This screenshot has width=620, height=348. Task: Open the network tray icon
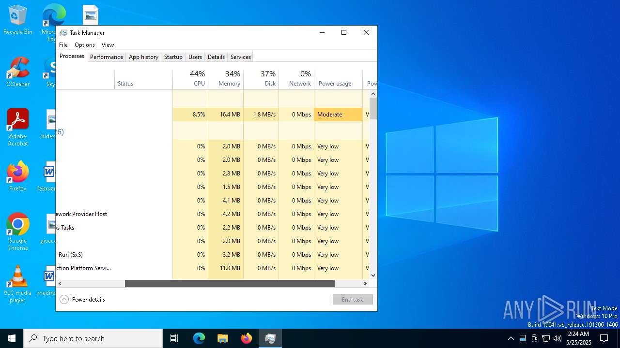[x=546, y=338]
